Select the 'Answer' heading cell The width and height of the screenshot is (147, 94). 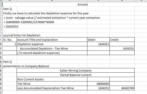(83, 4)
